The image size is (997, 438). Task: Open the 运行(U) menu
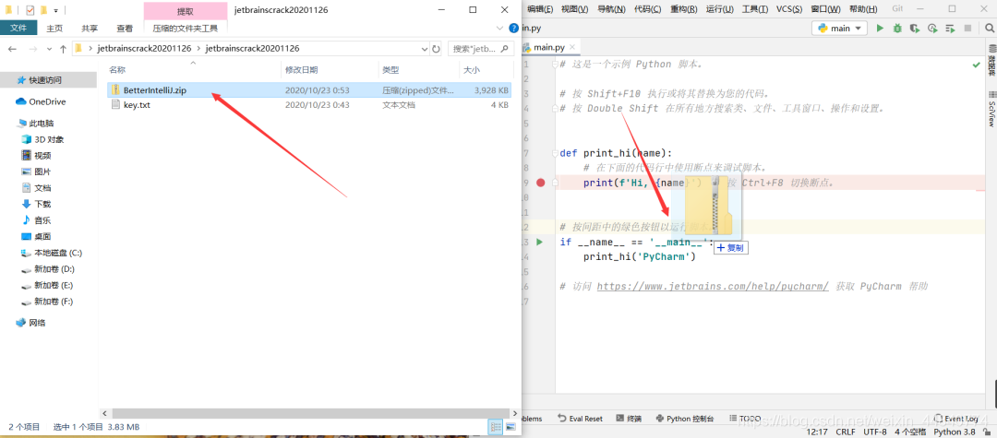pyautogui.click(x=720, y=9)
